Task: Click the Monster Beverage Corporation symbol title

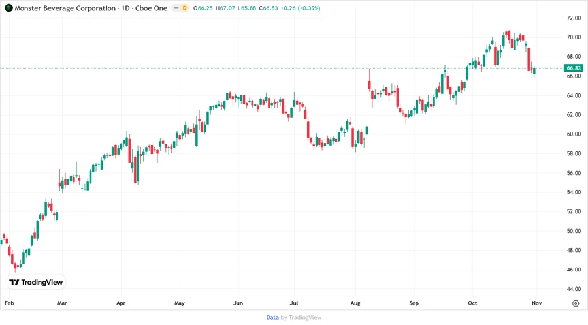Action: pos(65,8)
